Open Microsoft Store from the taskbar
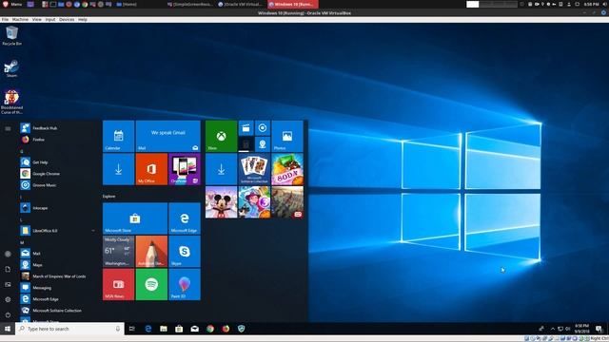This screenshot has height=342, width=609. click(179, 329)
